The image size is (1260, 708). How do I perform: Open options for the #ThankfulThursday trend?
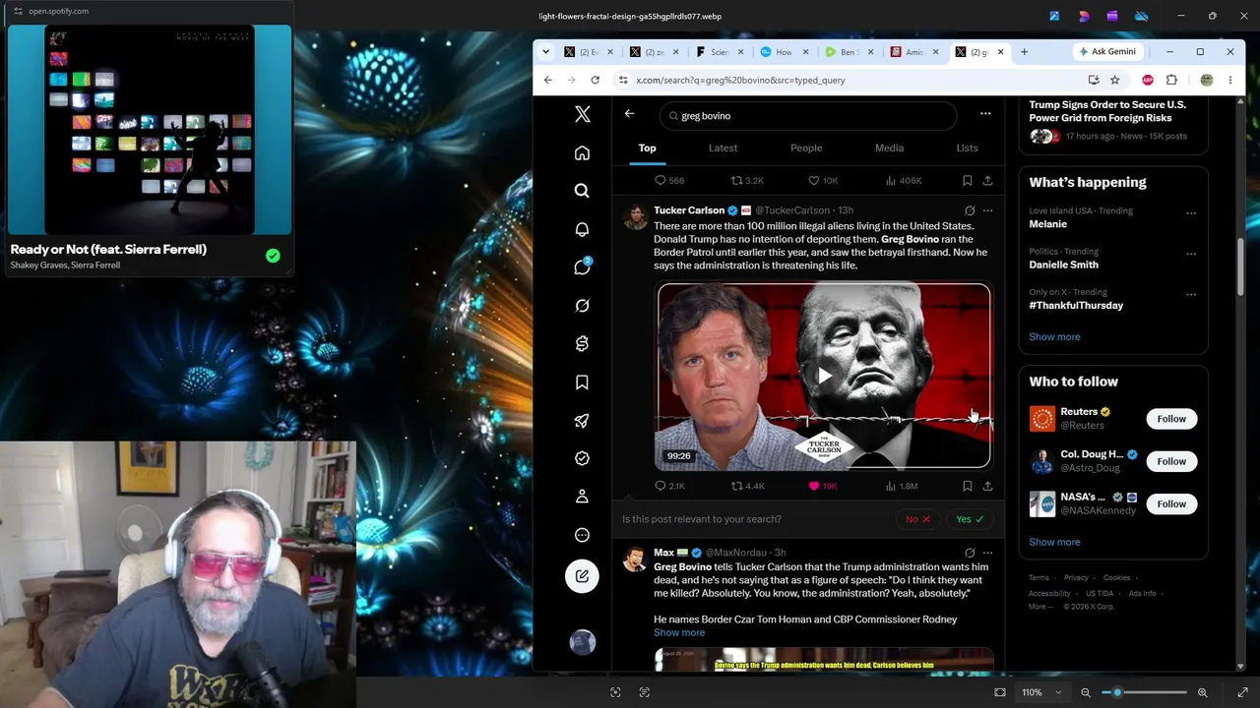click(1191, 294)
